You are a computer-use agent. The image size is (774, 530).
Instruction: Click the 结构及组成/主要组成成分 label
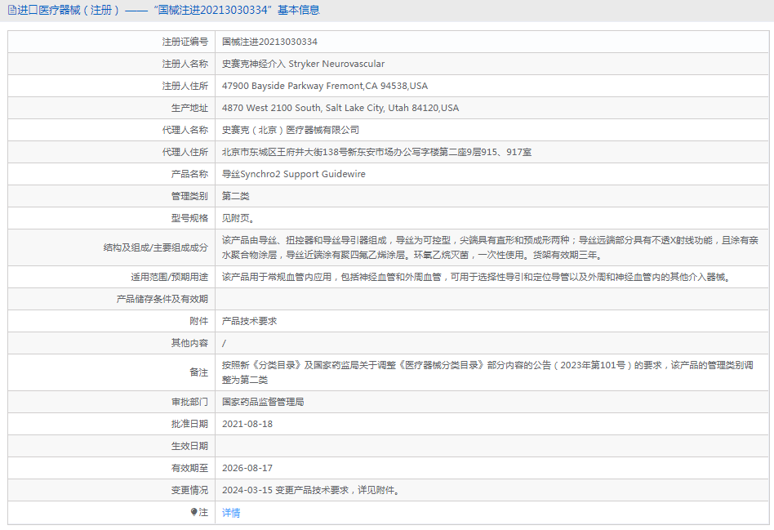(x=155, y=247)
